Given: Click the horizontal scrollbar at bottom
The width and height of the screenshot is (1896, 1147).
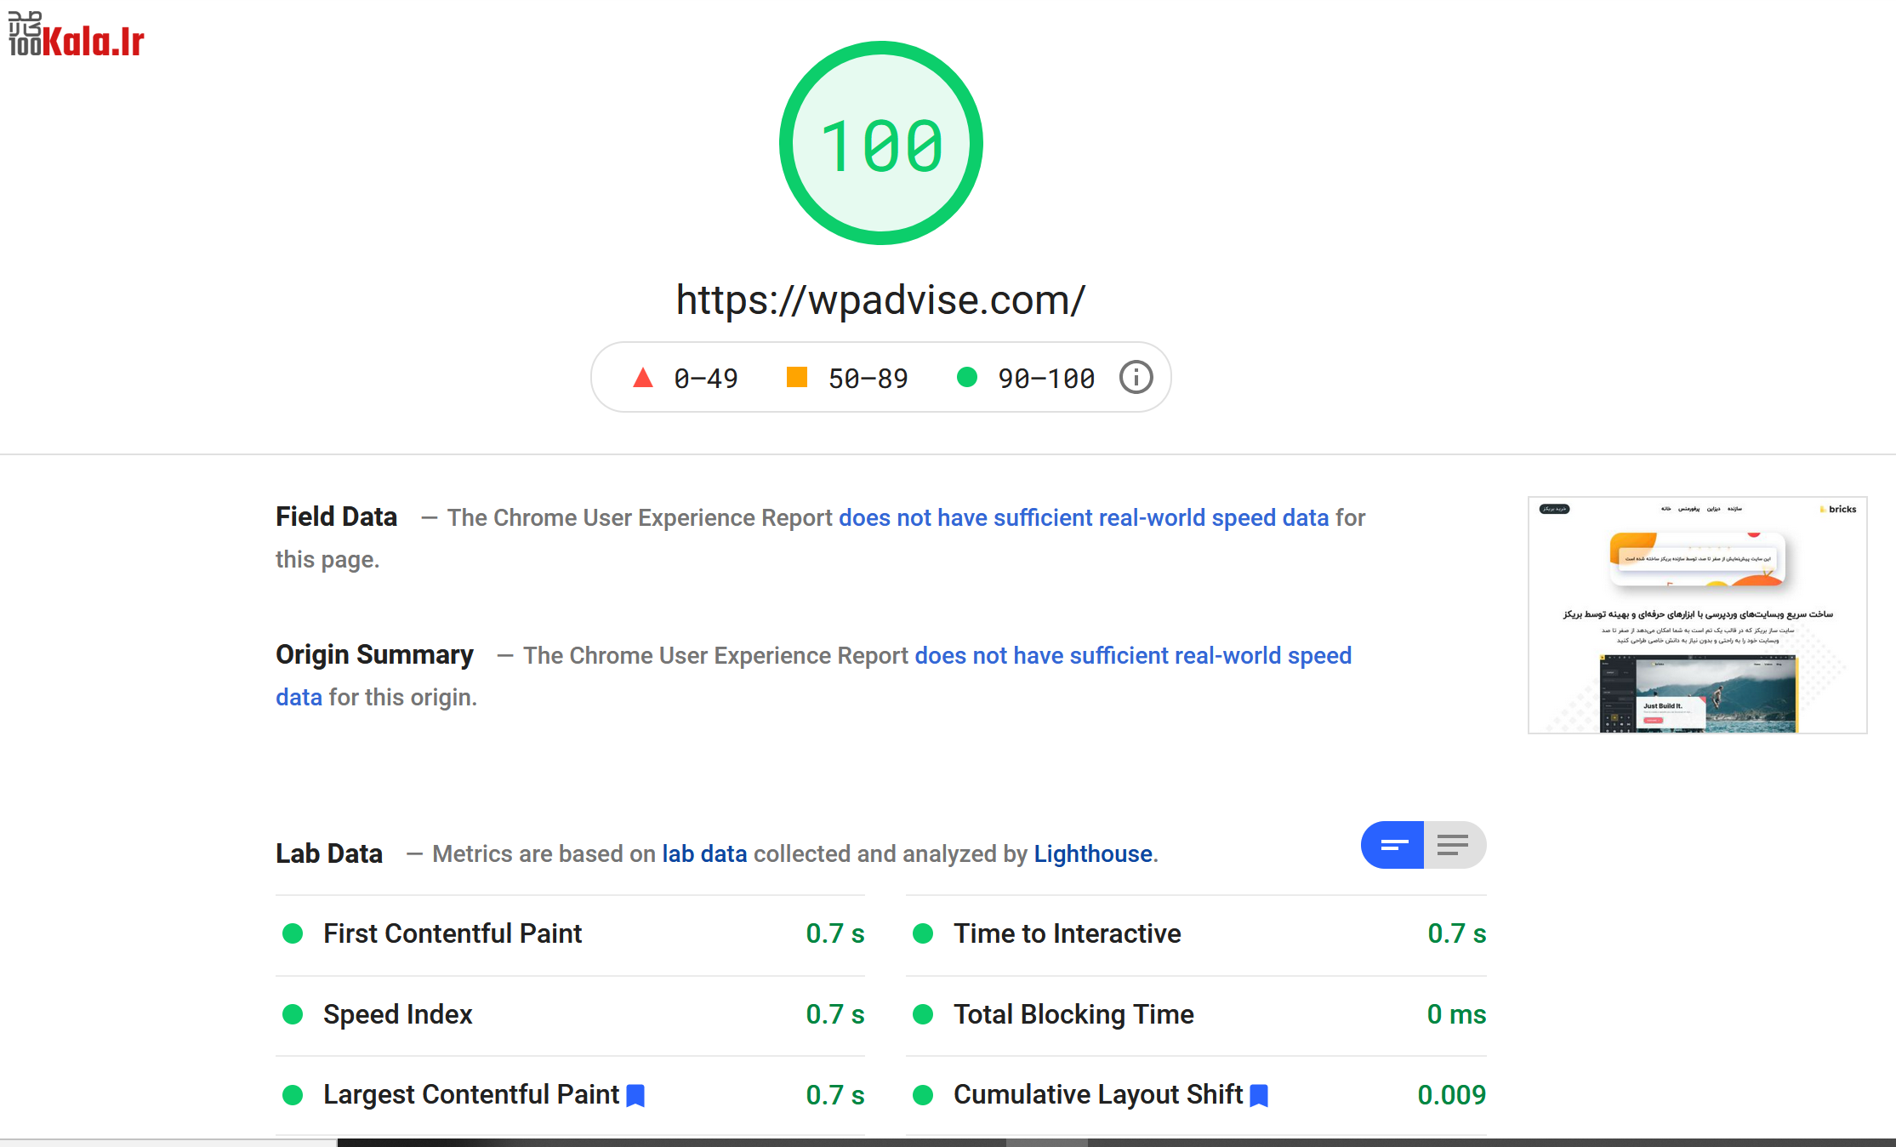Looking at the screenshot, I should (1046, 1142).
